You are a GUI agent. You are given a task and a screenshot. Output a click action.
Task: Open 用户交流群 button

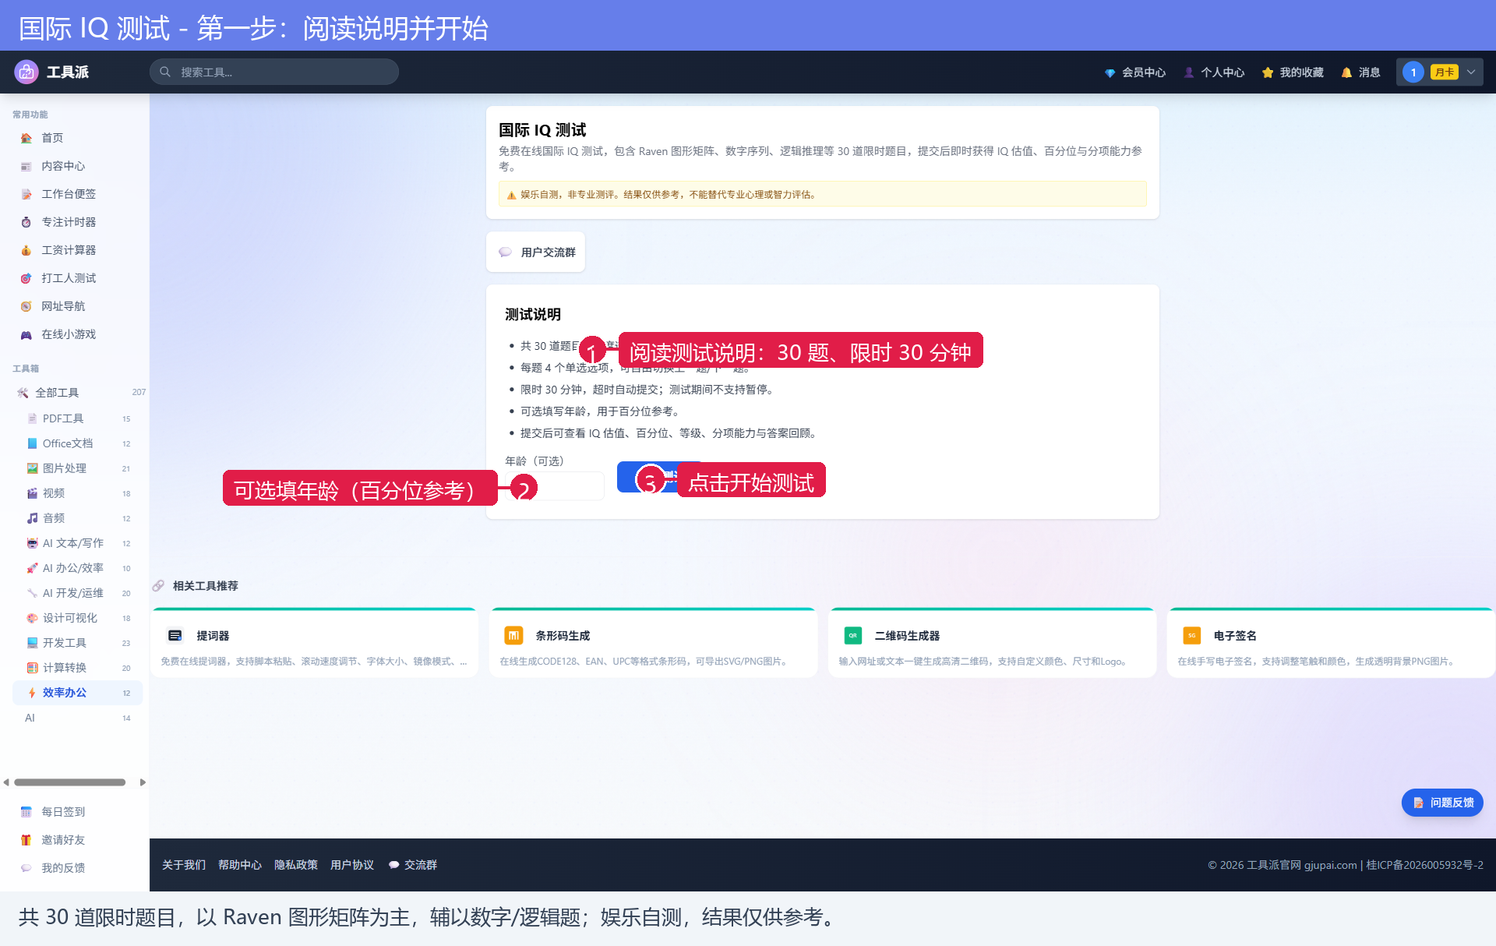coord(536,252)
